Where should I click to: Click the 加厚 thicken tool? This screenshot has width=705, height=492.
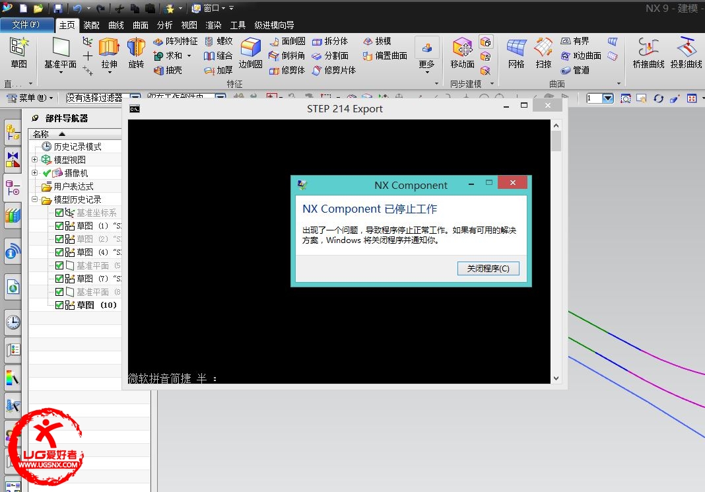[x=218, y=70]
